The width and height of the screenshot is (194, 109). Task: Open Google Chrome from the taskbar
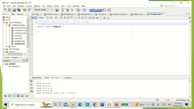tap(95, 105)
